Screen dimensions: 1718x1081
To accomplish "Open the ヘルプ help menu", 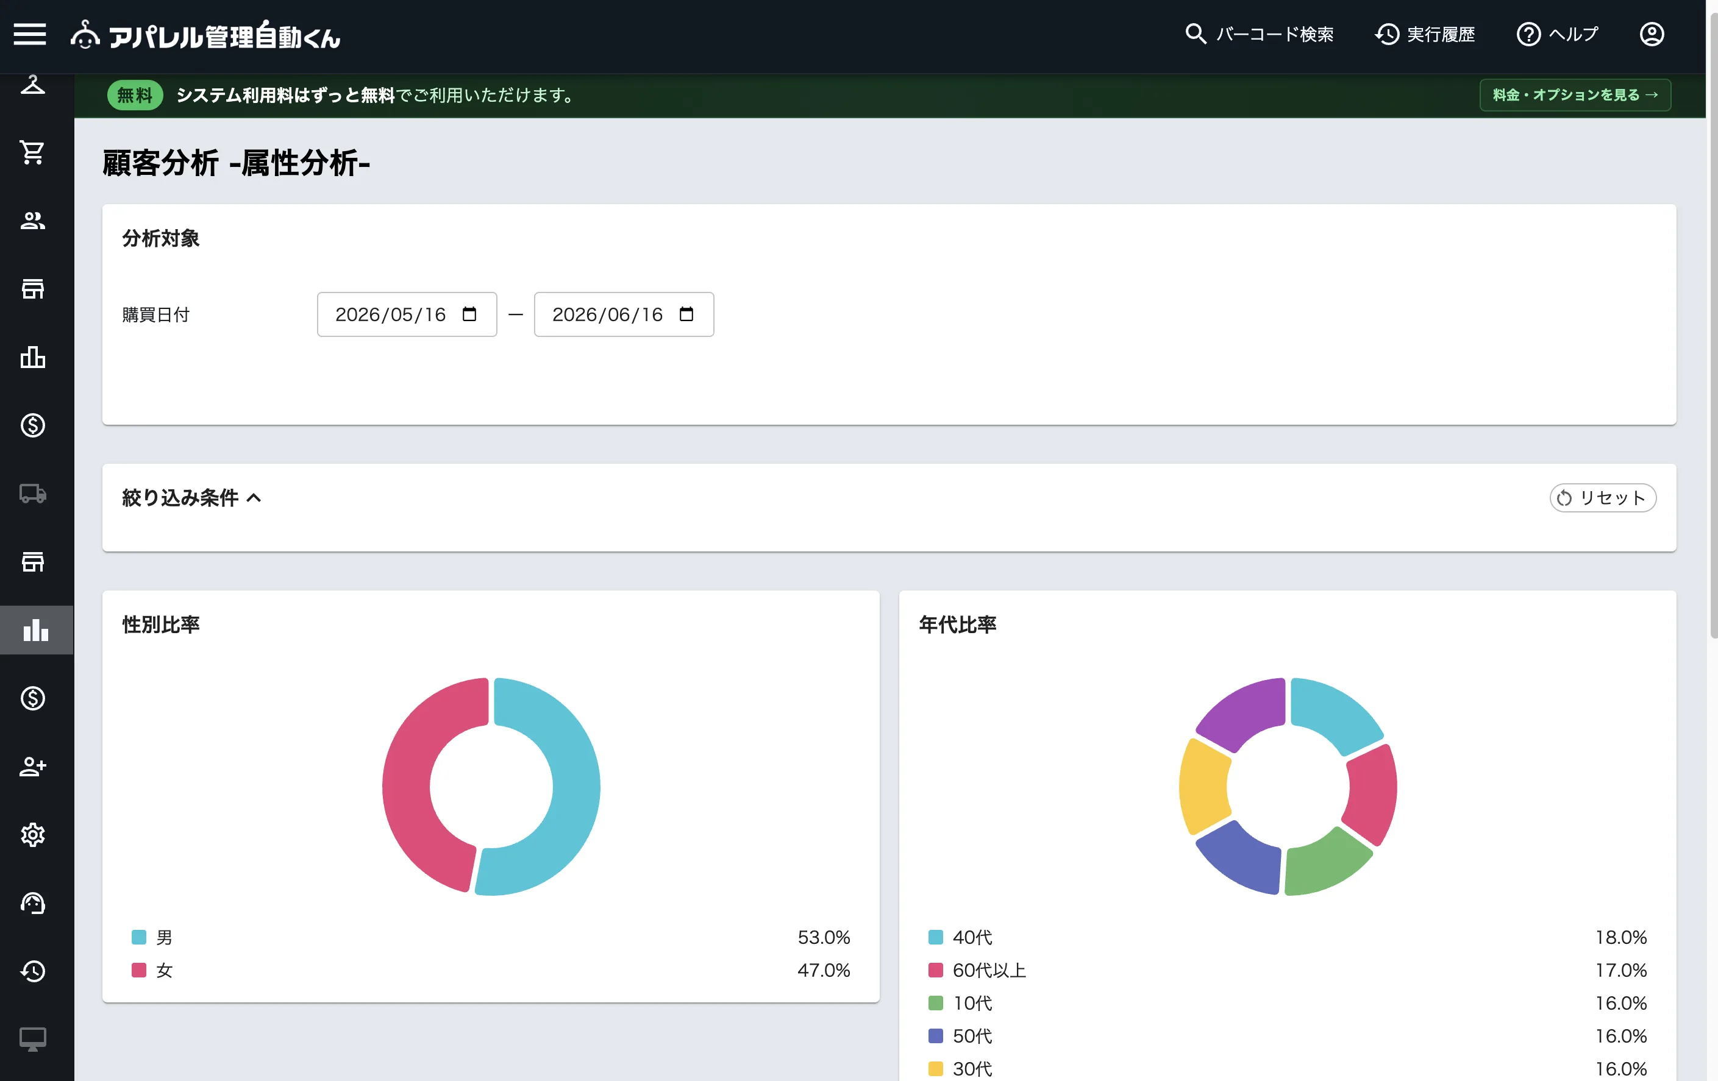I will click(x=1558, y=34).
